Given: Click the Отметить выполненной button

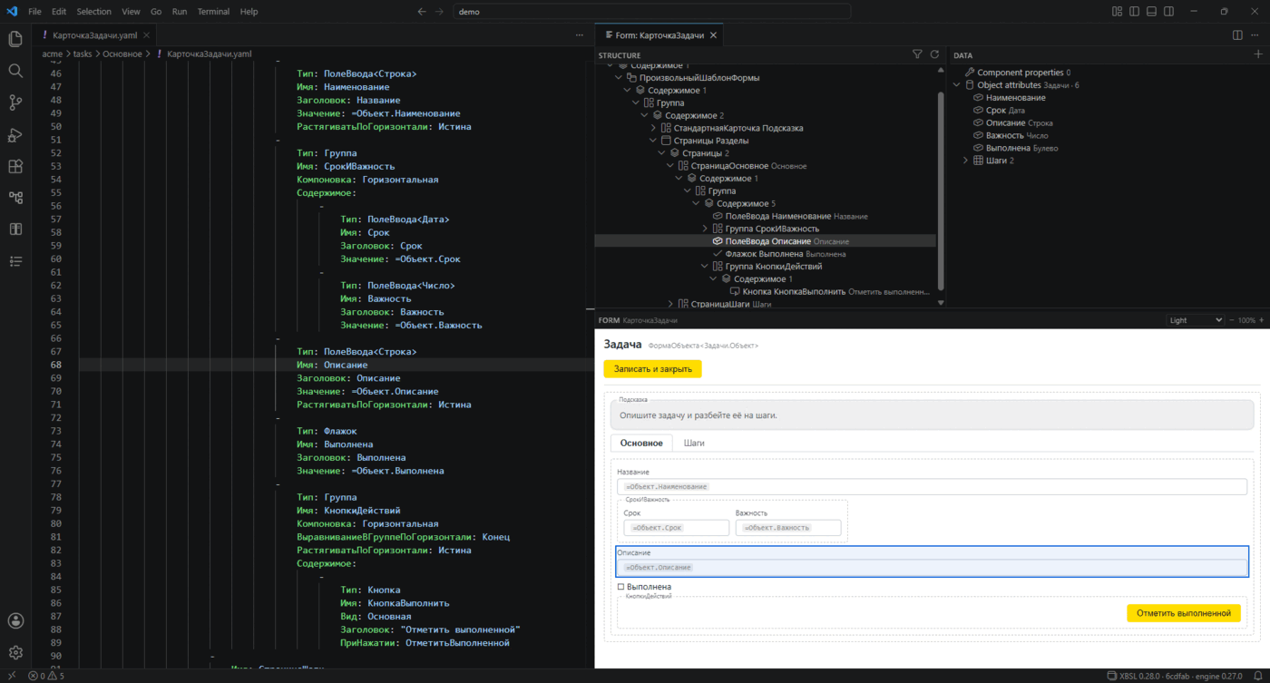Looking at the screenshot, I should tap(1184, 613).
